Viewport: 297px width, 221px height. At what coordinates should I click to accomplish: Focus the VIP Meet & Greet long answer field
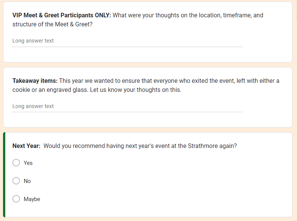click(127, 41)
